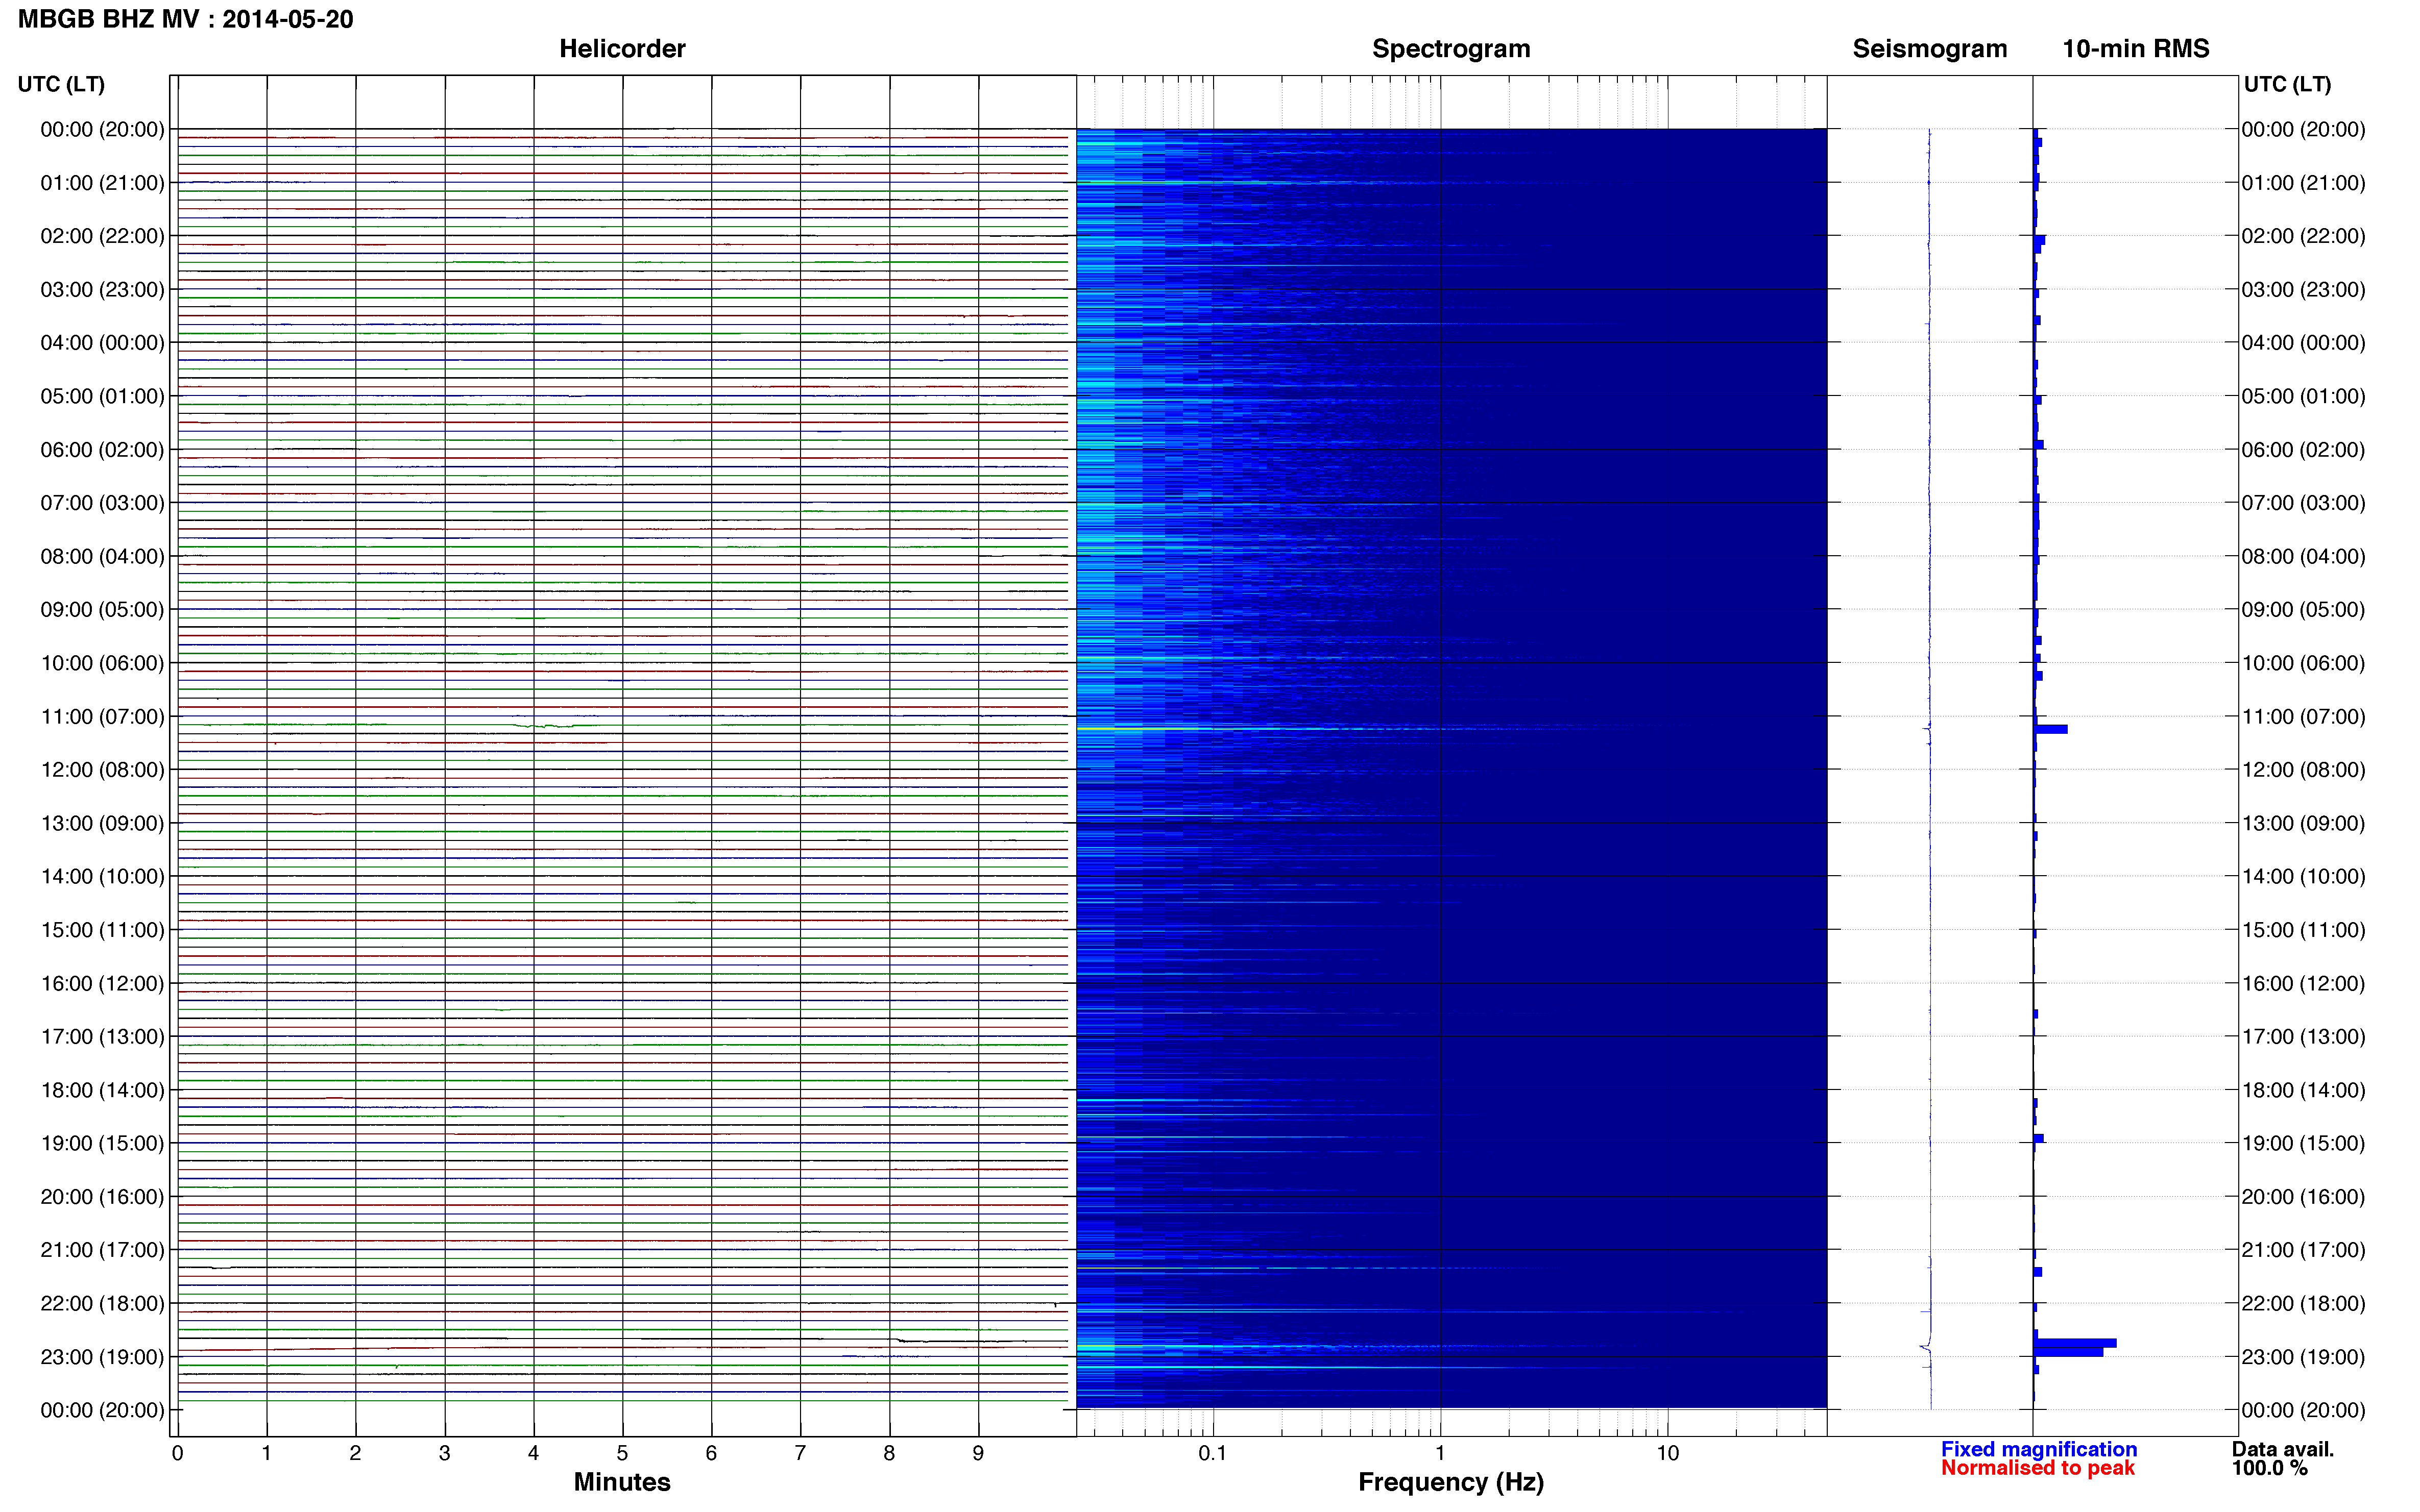Click the 0 tick on the Minutes axis
2420x1512 pixels.
click(x=177, y=1453)
